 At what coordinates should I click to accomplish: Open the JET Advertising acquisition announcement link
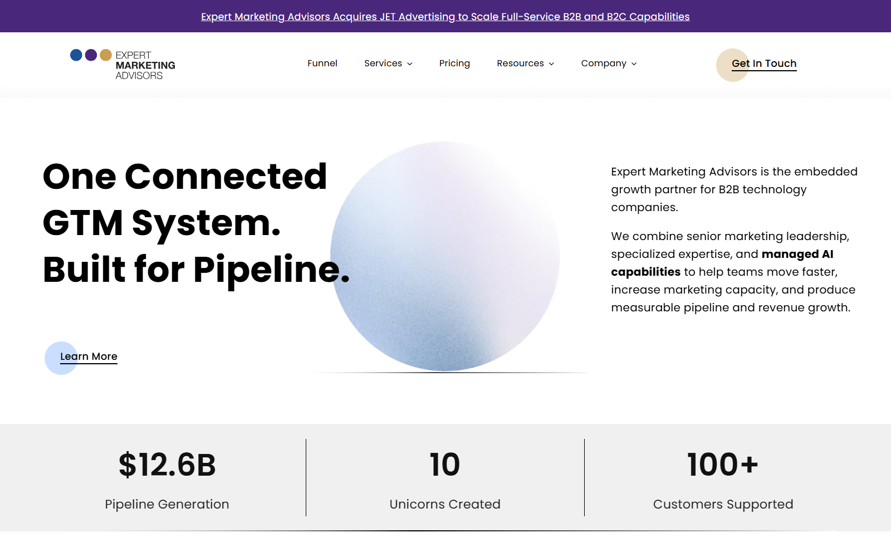click(445, 17)
